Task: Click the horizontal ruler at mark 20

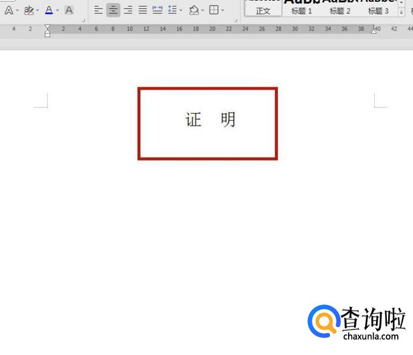Action: tap(212, 29)
